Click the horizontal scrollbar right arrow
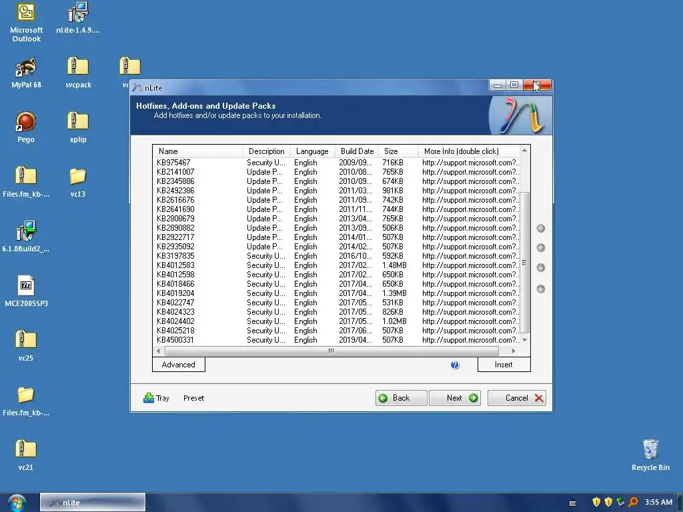The image size is (683, 512). click(514, 351)
